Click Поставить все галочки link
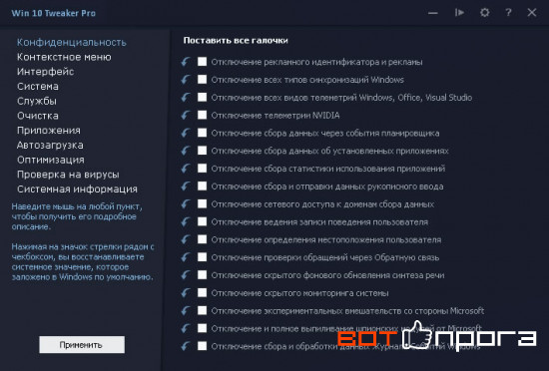 click(x=236, y=41)
